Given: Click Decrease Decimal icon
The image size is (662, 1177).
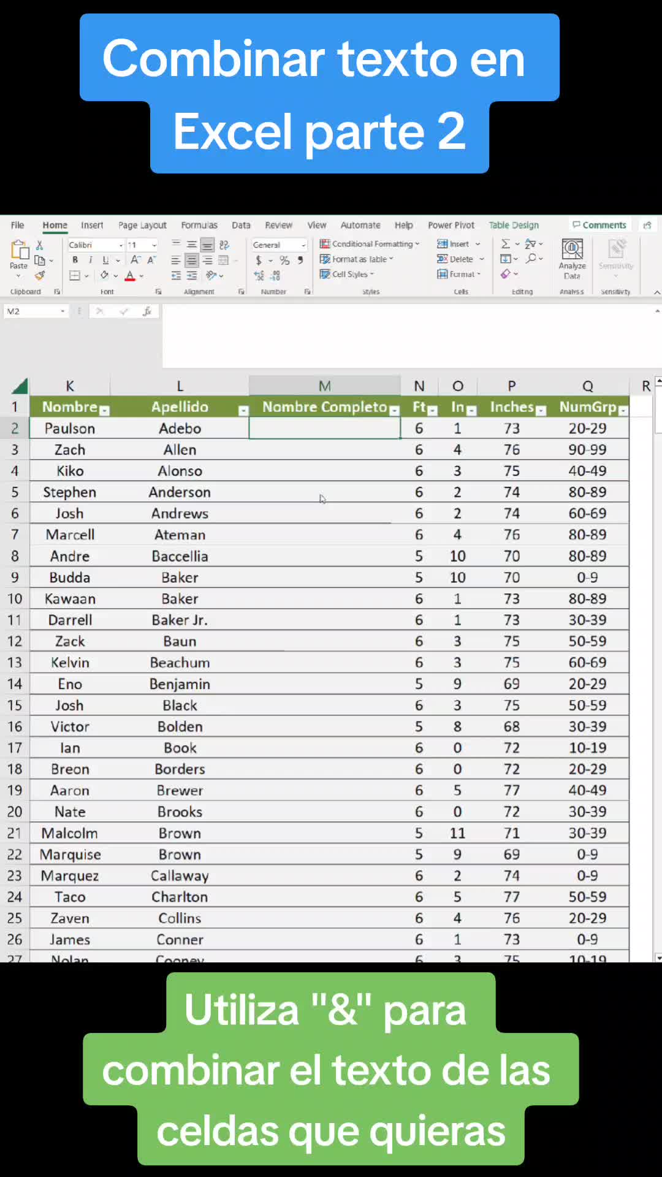Looking at the screenshot, I should click(276, 276).
